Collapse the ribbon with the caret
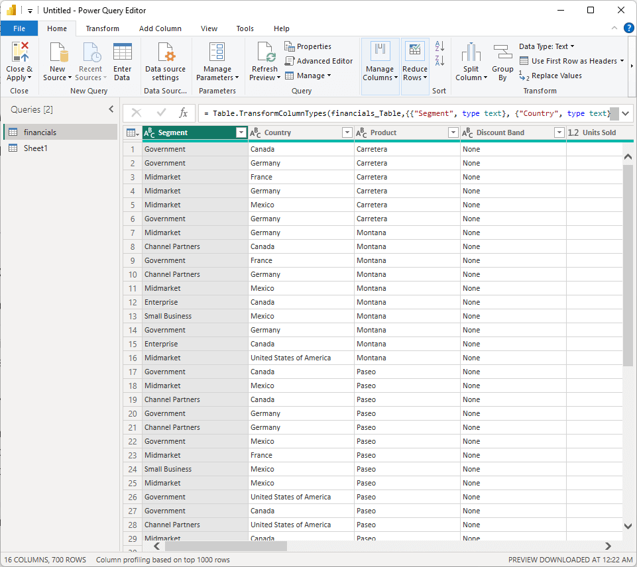 coord(614,28)
